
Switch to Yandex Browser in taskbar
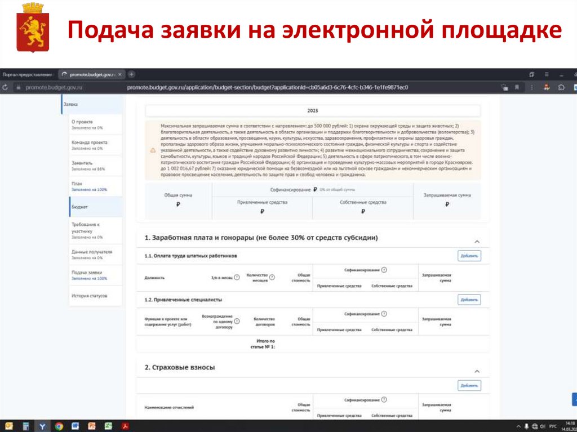42,426
